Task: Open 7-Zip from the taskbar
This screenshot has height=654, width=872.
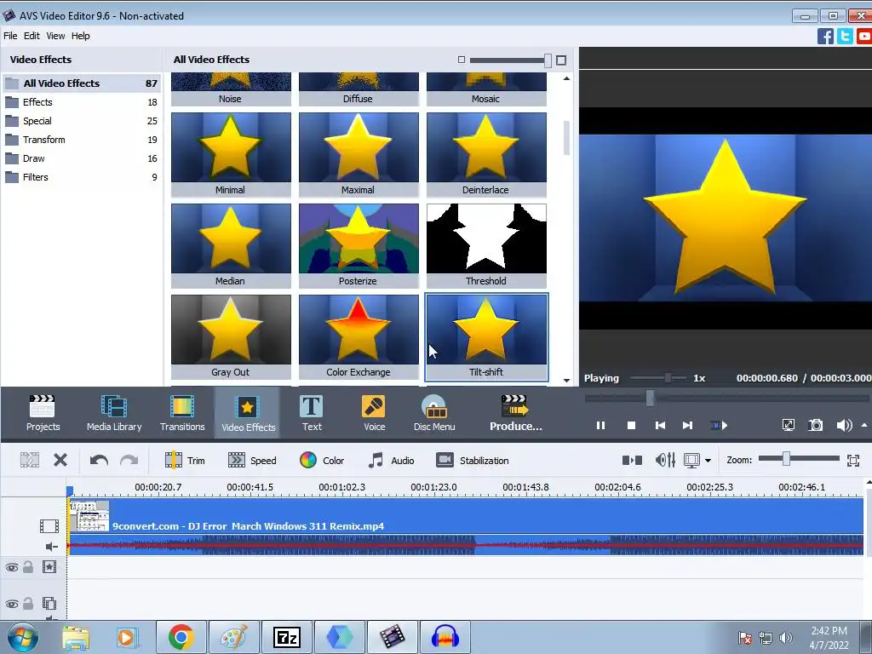Action: click(287, 637)
